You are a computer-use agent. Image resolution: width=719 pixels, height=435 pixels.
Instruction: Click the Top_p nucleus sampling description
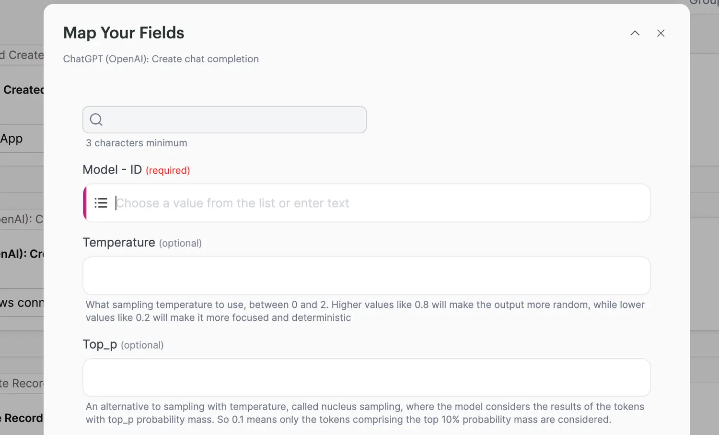[364, 413]
